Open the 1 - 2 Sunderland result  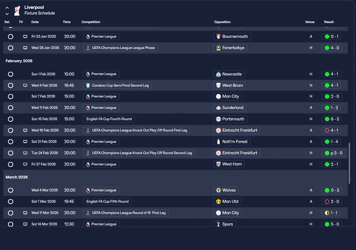332,108
